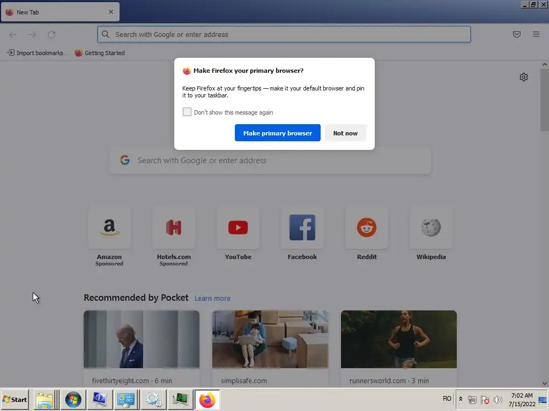Open the control panel taskbar icon

(125, 399)
